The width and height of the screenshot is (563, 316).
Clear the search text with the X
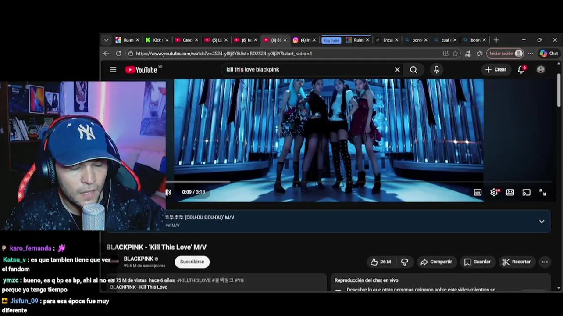coord(397,70)
